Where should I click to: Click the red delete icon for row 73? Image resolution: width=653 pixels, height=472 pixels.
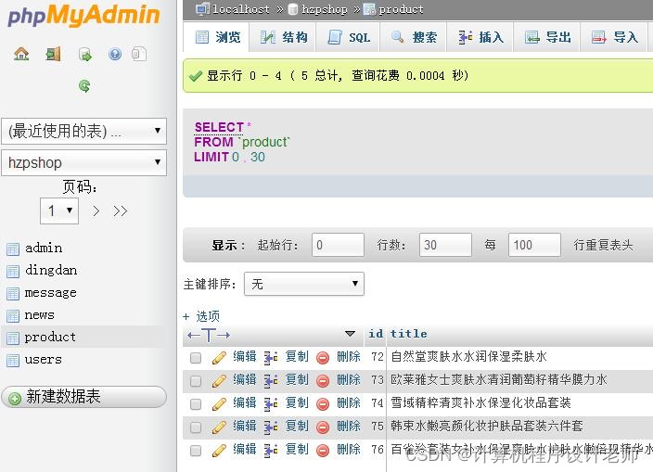click(323, 380)
